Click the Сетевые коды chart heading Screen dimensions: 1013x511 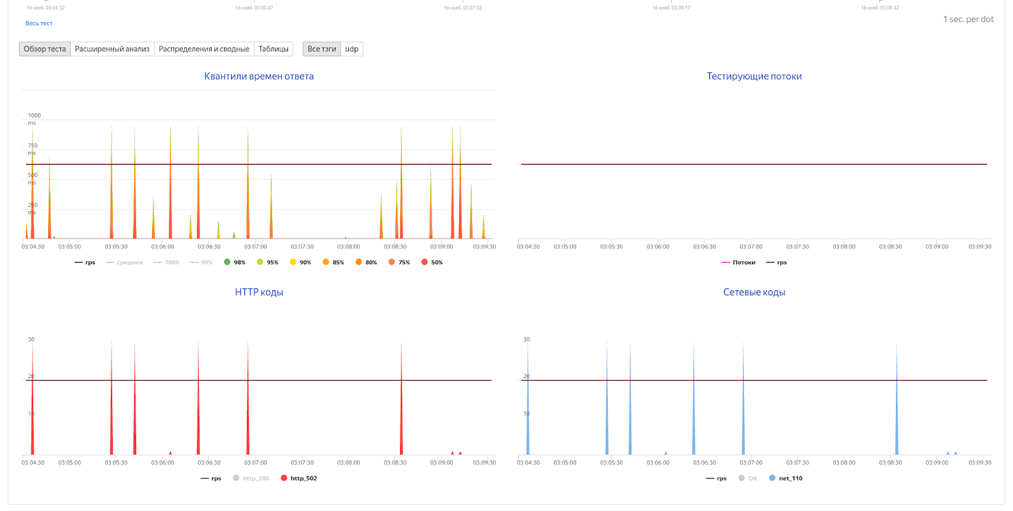(754, 292)
